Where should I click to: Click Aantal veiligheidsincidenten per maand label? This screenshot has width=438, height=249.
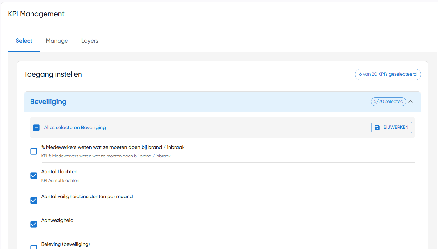[x=87, y=197]
